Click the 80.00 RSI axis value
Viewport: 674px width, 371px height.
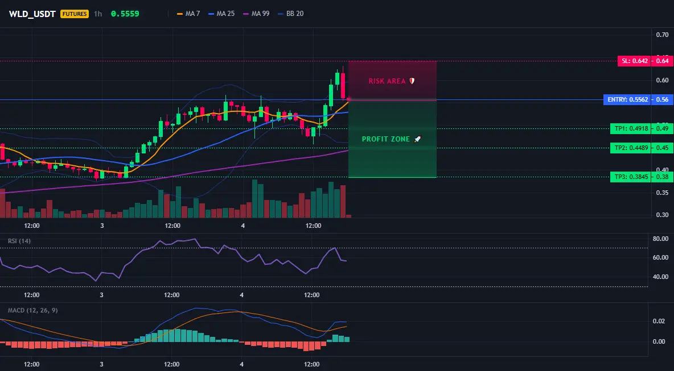pos(661,239)
